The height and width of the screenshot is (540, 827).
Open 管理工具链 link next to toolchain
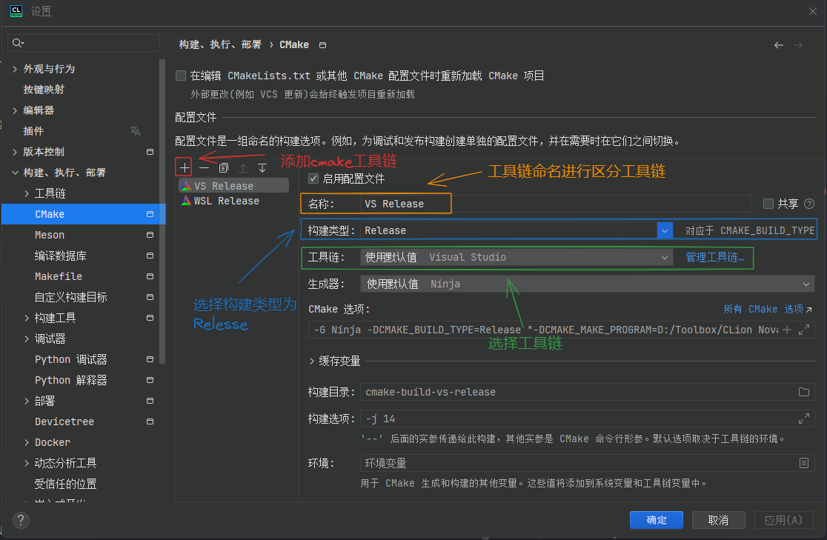click(x=714, y=257)
